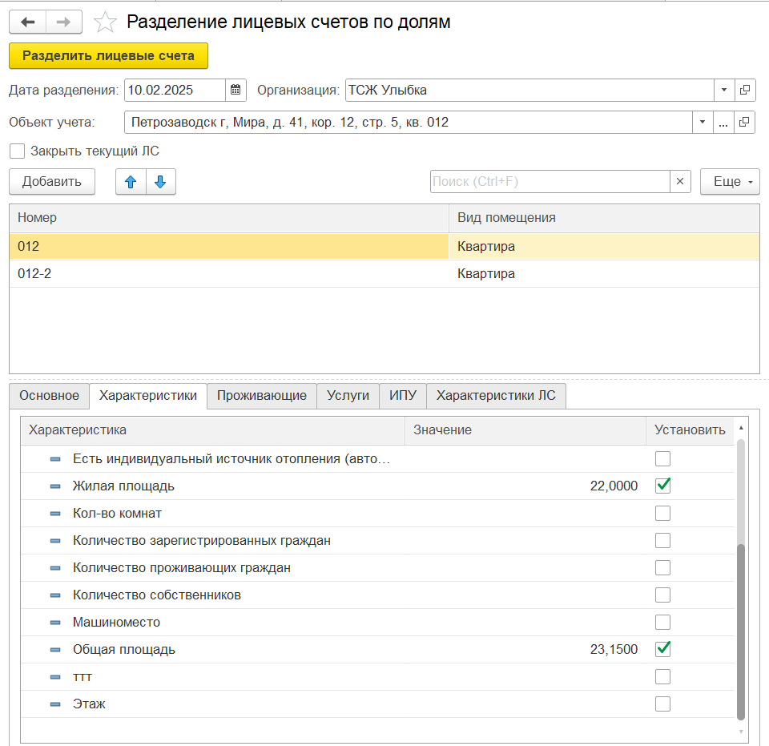Check Установить for Машиноместо
This screenshot has width=769, height=746.
click(x=662, y=623)
